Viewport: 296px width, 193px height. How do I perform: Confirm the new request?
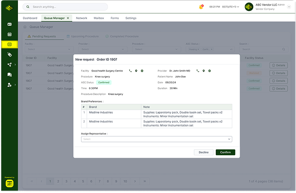(x=225, y=152)
